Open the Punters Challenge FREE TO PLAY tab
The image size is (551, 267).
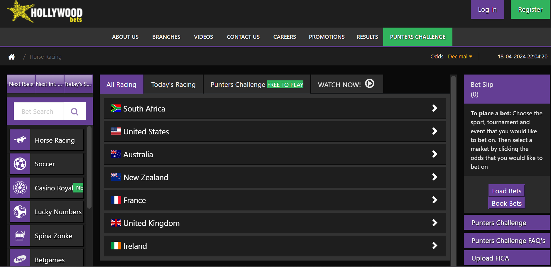257,85
